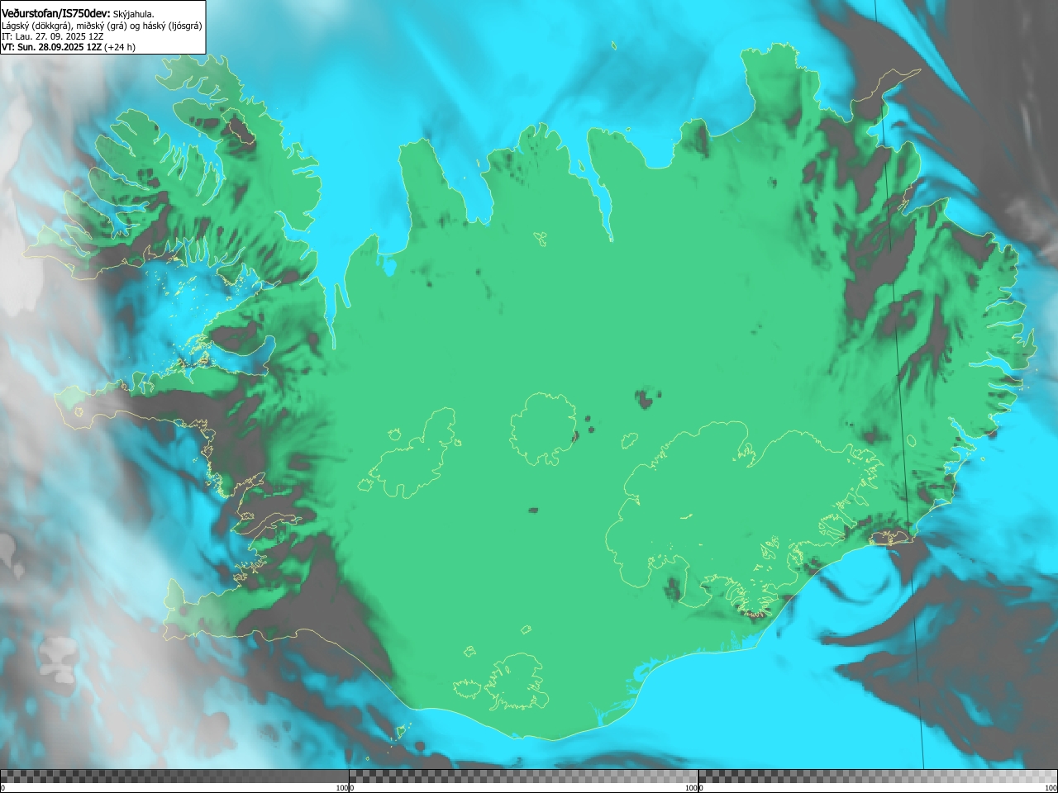Click the 'VT: Sun. 28.09.2025 12Z' text
This screenshot has height=793, width=1058.
click(51, 47)
